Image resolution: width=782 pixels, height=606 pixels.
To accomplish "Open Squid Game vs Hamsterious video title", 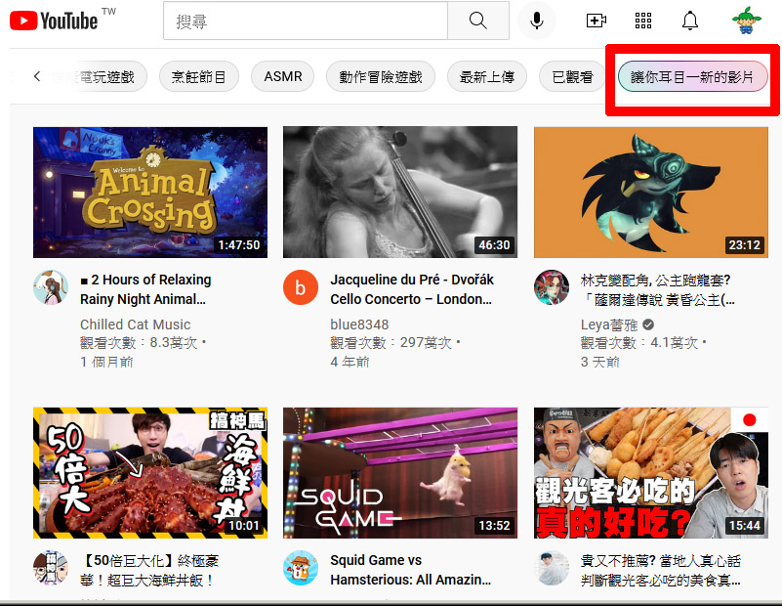I will [411, 570].
